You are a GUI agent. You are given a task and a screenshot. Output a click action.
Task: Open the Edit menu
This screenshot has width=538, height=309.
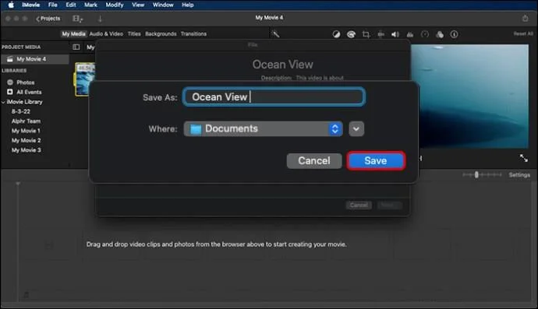(71, 5)
